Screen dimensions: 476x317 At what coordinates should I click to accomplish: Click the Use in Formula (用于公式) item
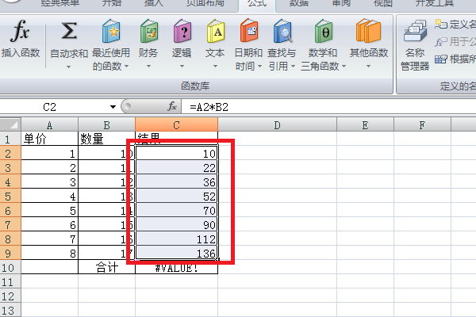point(455,41)
